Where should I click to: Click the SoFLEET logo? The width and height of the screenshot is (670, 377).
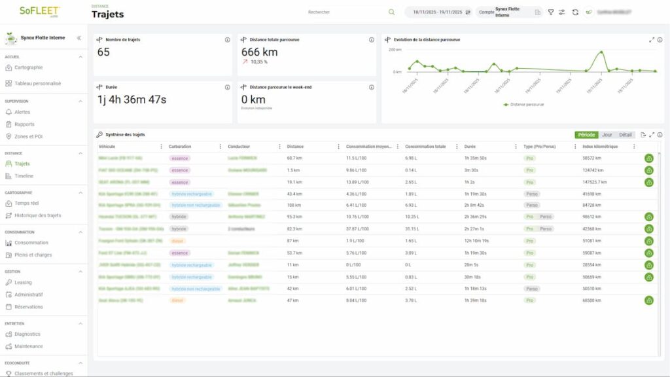click(39, 11)
